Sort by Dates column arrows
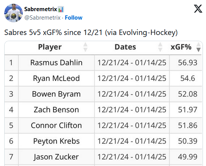 [160, 47]
